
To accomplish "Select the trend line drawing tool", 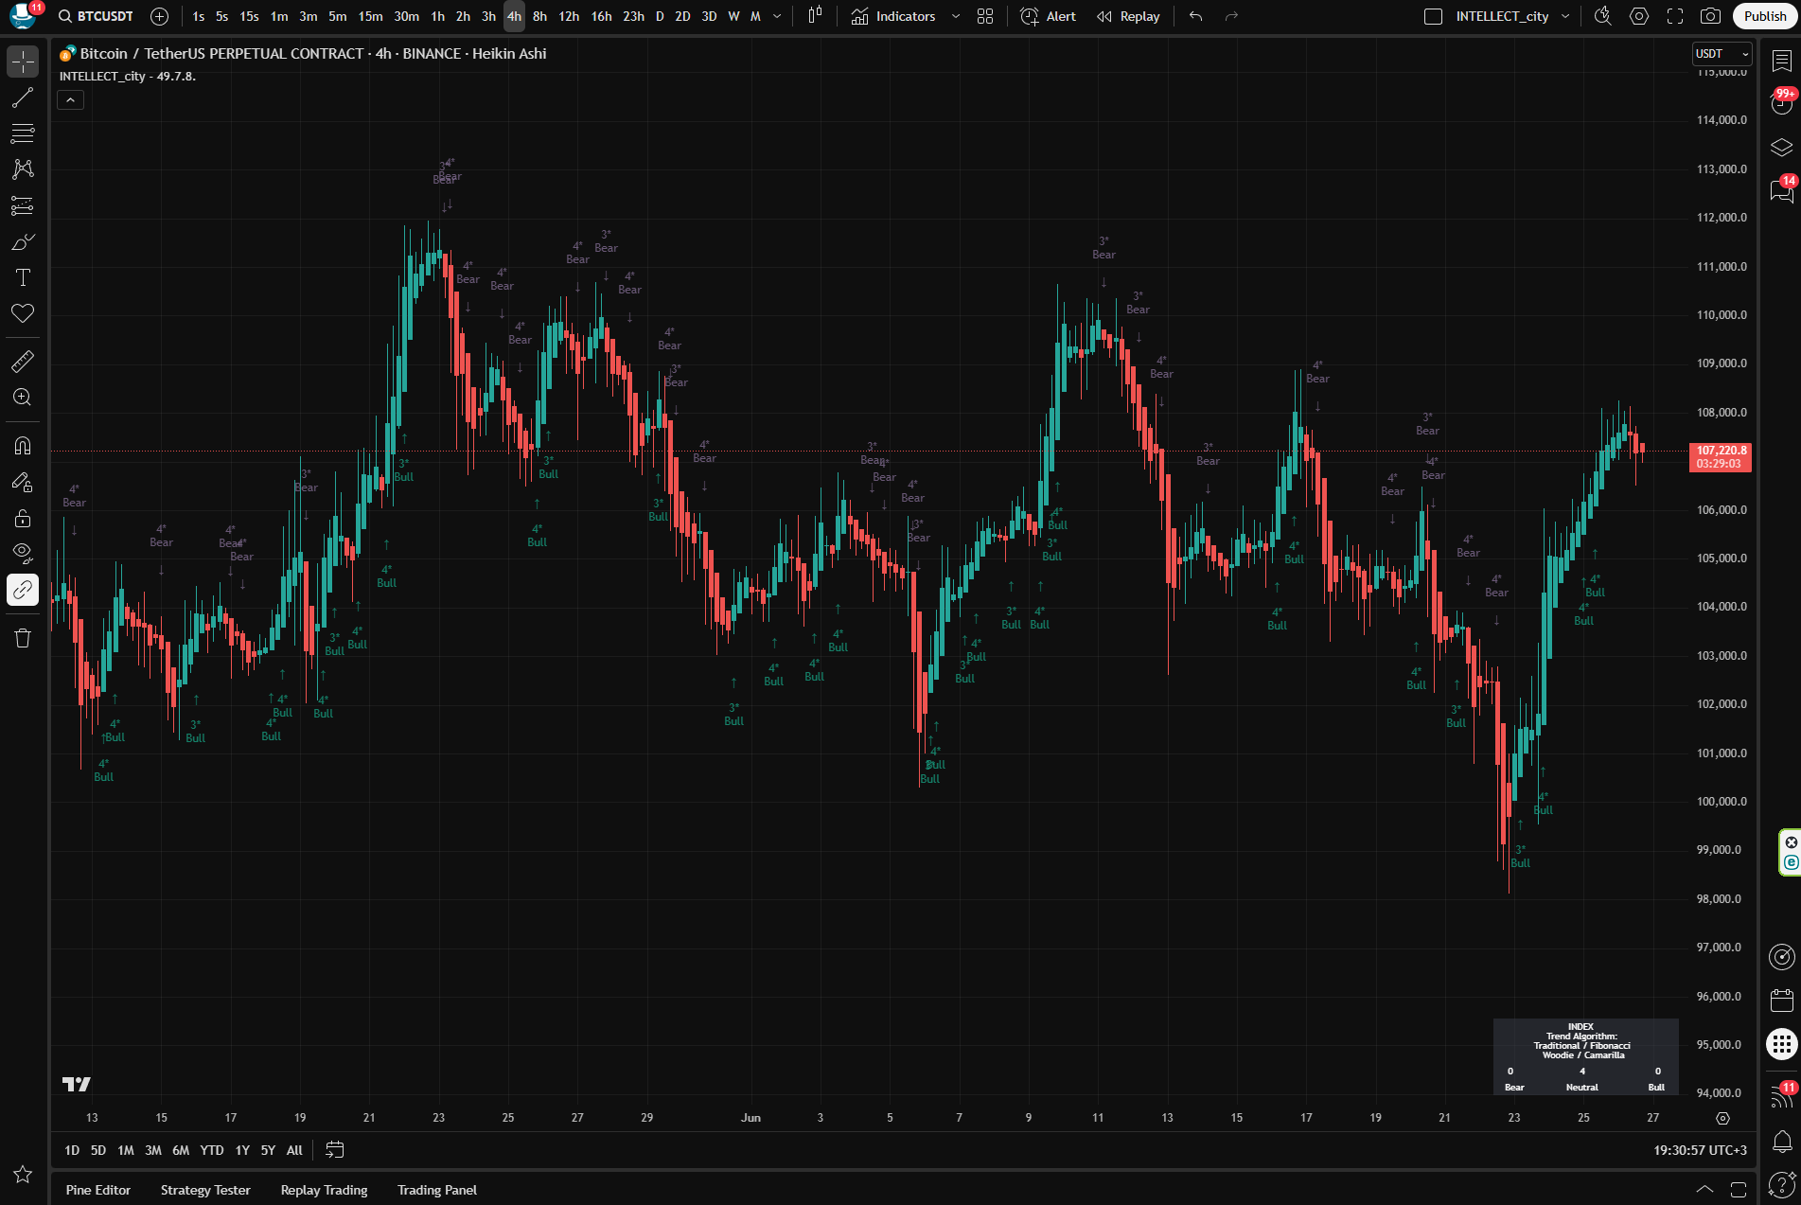I will (23, 97).
